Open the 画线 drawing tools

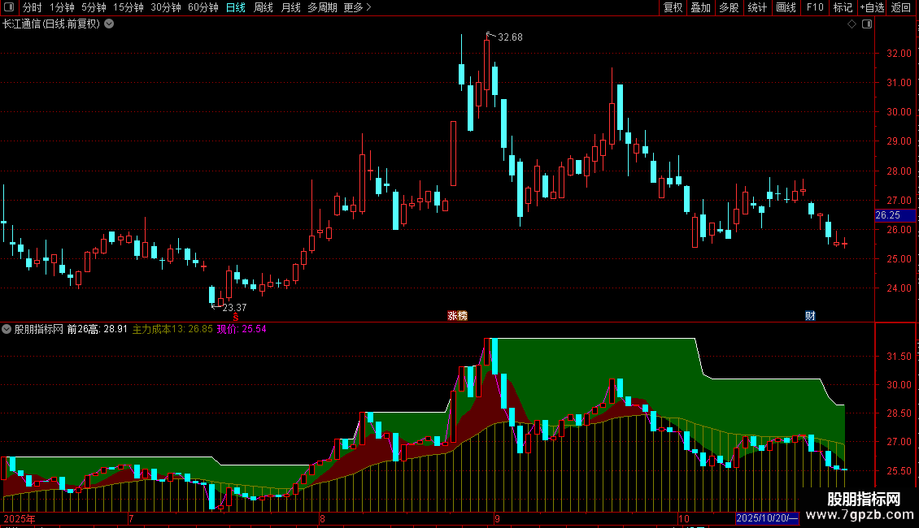[x=786, y=7]
